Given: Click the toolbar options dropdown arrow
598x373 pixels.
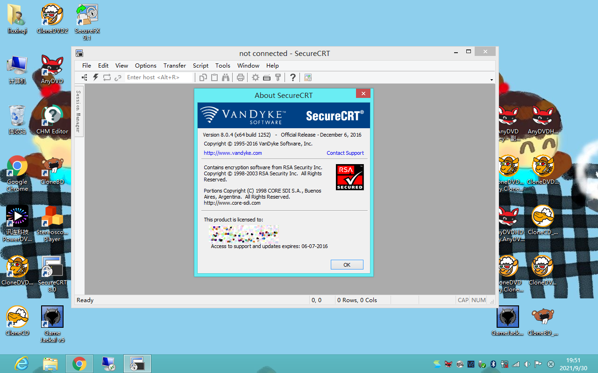Looking at the screenshot, I should [491, 80].
